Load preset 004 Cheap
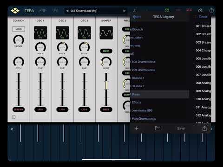 (x=203, y=51)
